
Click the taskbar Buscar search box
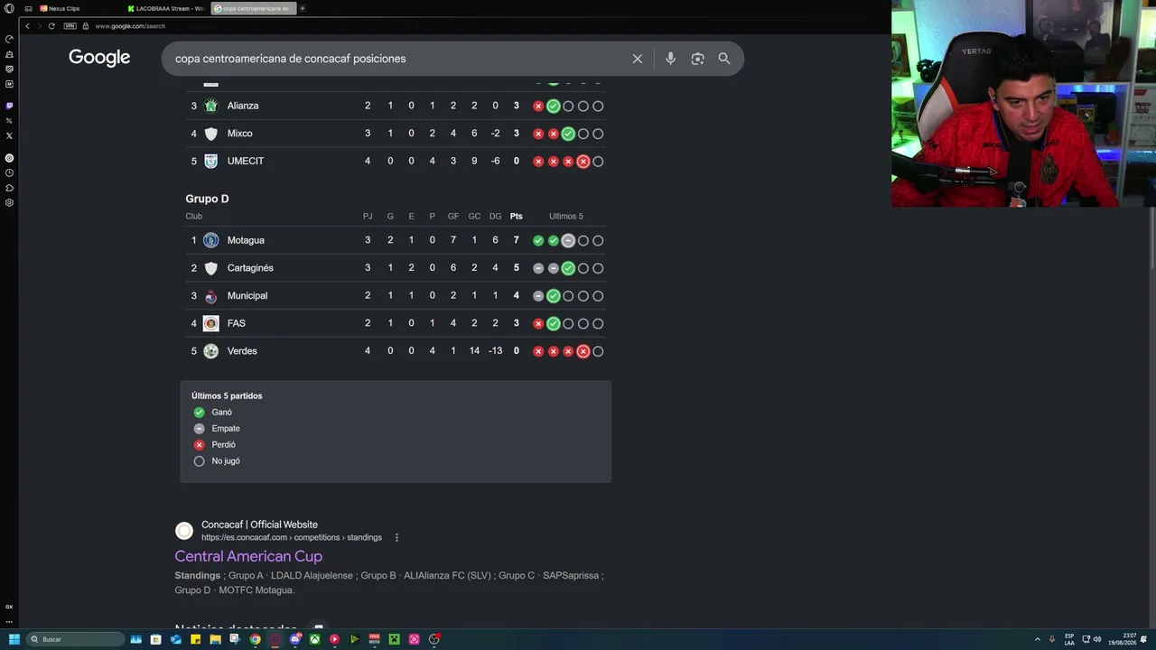tap(75, 639)
